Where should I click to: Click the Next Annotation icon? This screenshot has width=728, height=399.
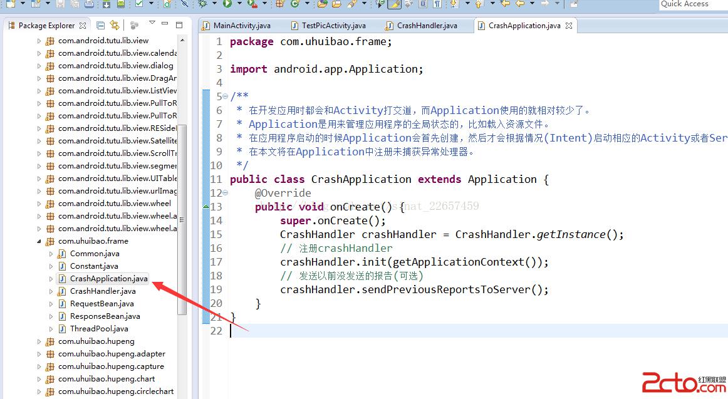tap(454, 4)
